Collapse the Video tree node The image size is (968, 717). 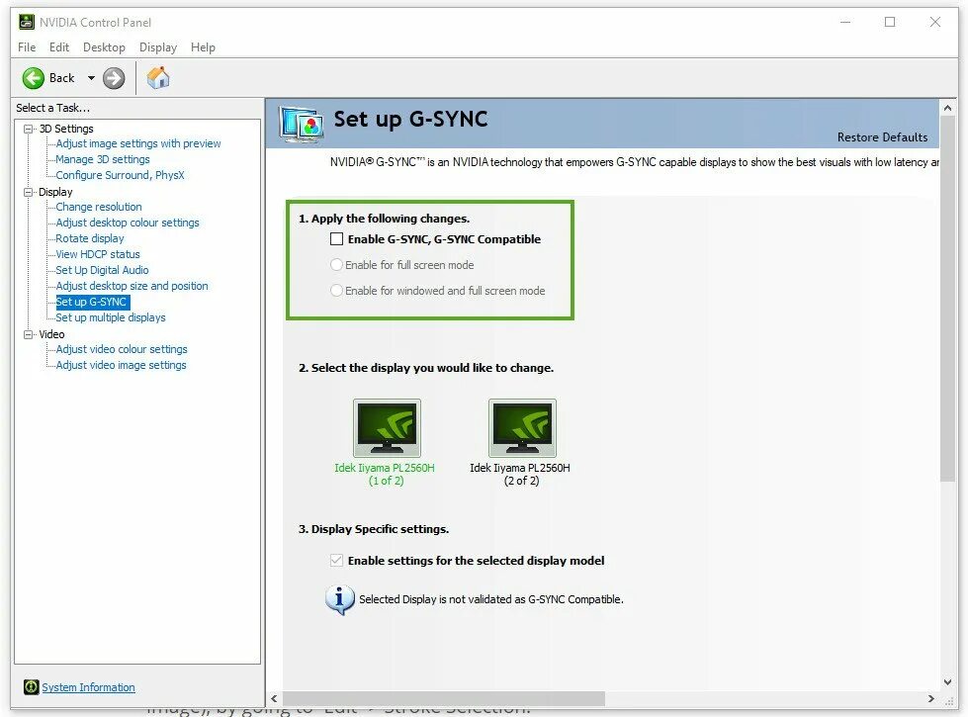tap(29, 334)
